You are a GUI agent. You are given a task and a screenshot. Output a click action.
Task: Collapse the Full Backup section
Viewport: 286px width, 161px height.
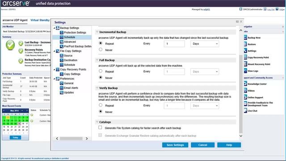(97, 60)
